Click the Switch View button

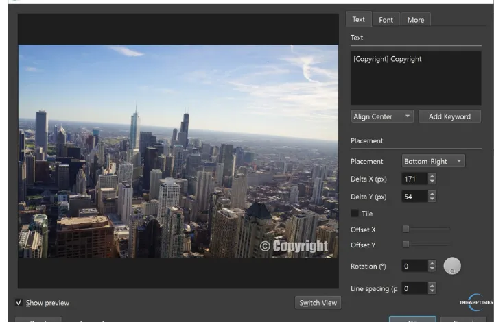tap(318, 302)
